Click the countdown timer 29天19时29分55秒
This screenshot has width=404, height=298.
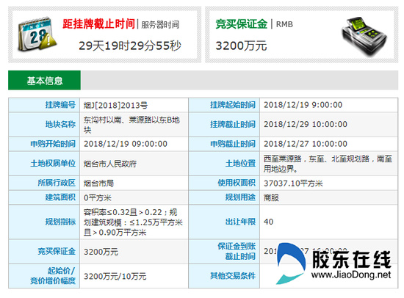click(x=130, y=46)
